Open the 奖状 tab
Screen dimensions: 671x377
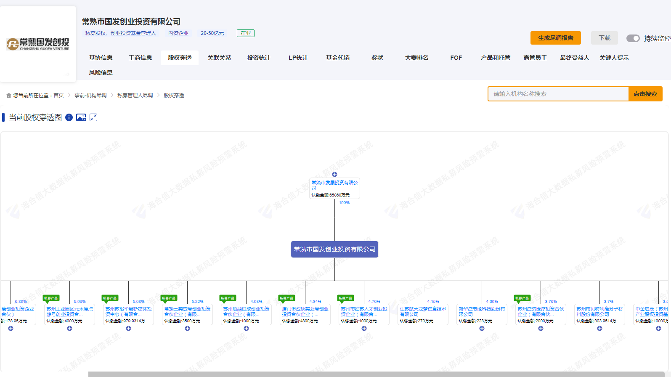[377, 58]
